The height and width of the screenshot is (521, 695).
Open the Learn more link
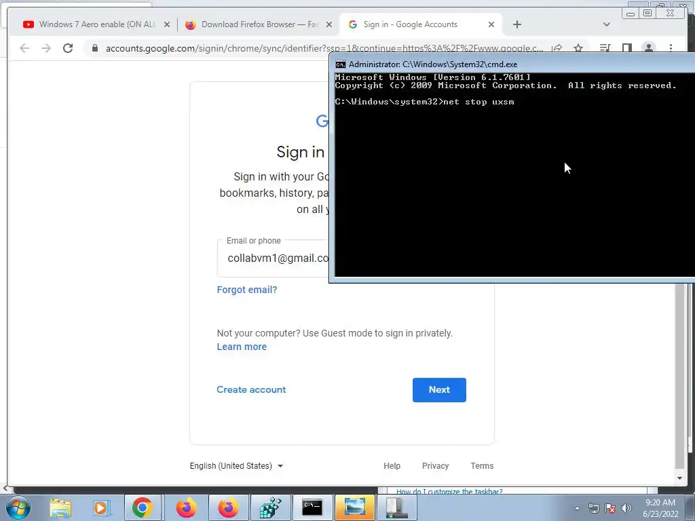click(242, 347)
